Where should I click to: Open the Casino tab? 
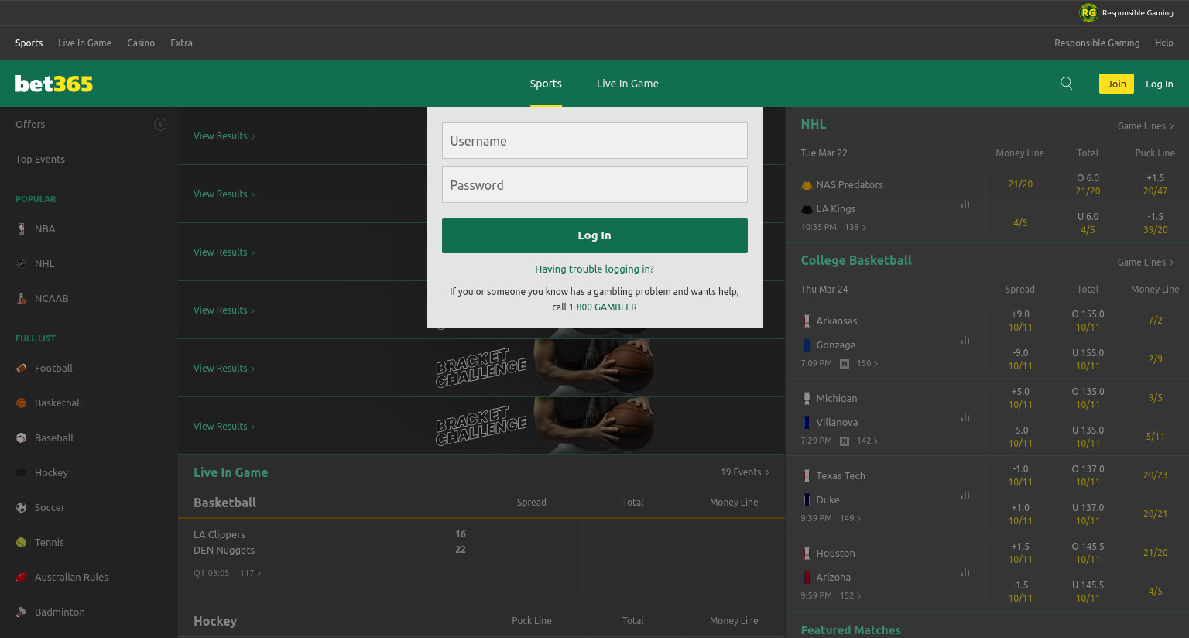(x=141, y=43)
